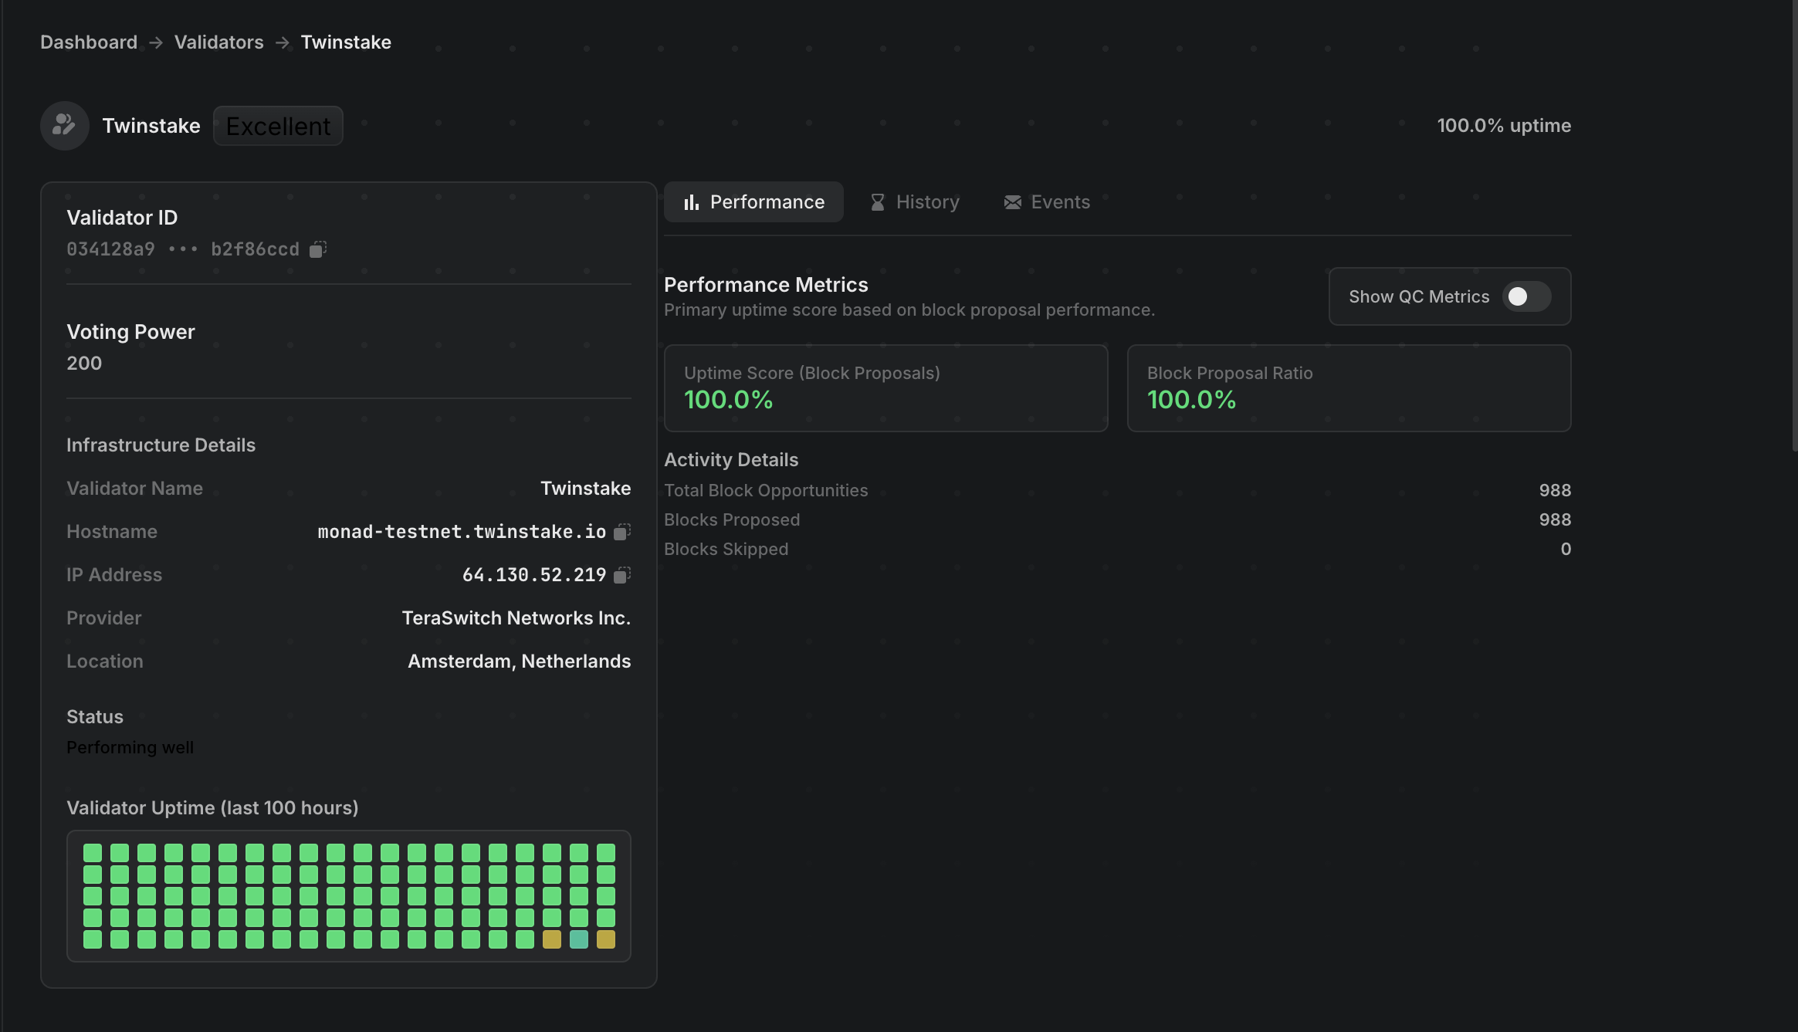Click the Blocks Proposed row
This screenshot has height=1032, width=1798.
(1118, 520)
